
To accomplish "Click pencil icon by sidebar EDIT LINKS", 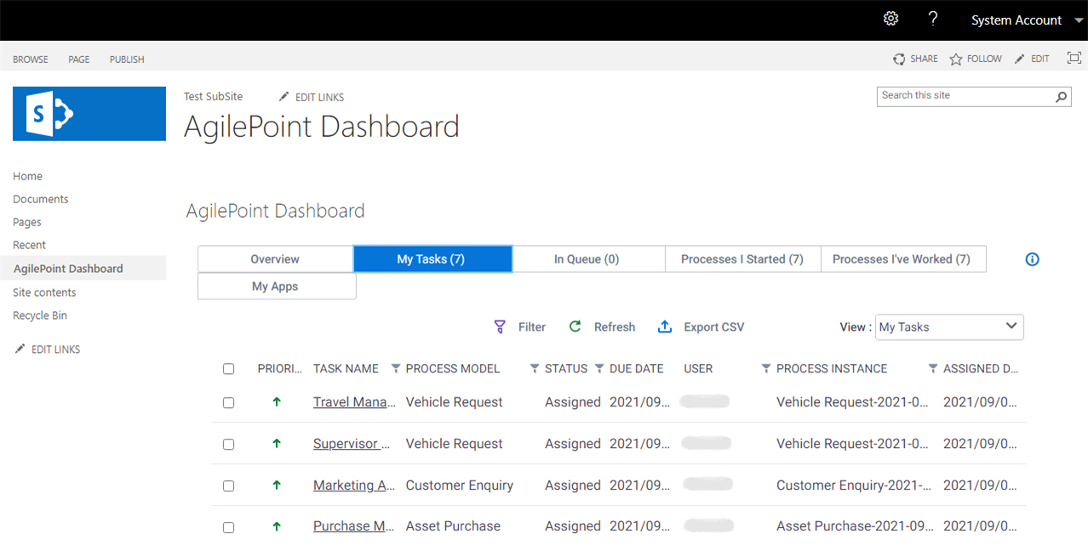I will [20, 349].
